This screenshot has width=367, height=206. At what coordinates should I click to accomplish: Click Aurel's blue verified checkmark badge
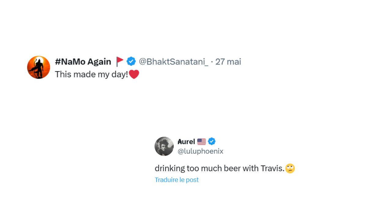pyautogui.click(x=212, y=142)
